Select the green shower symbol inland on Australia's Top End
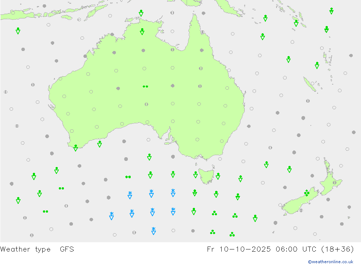Viewport: 361px width, 265px height. pos(142,31)
